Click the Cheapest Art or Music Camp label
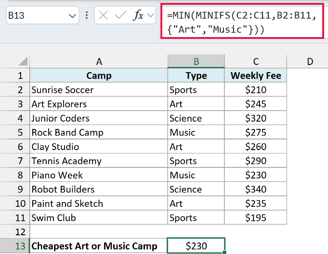Viewport: 328px width, 254px height. click(99, 246)
